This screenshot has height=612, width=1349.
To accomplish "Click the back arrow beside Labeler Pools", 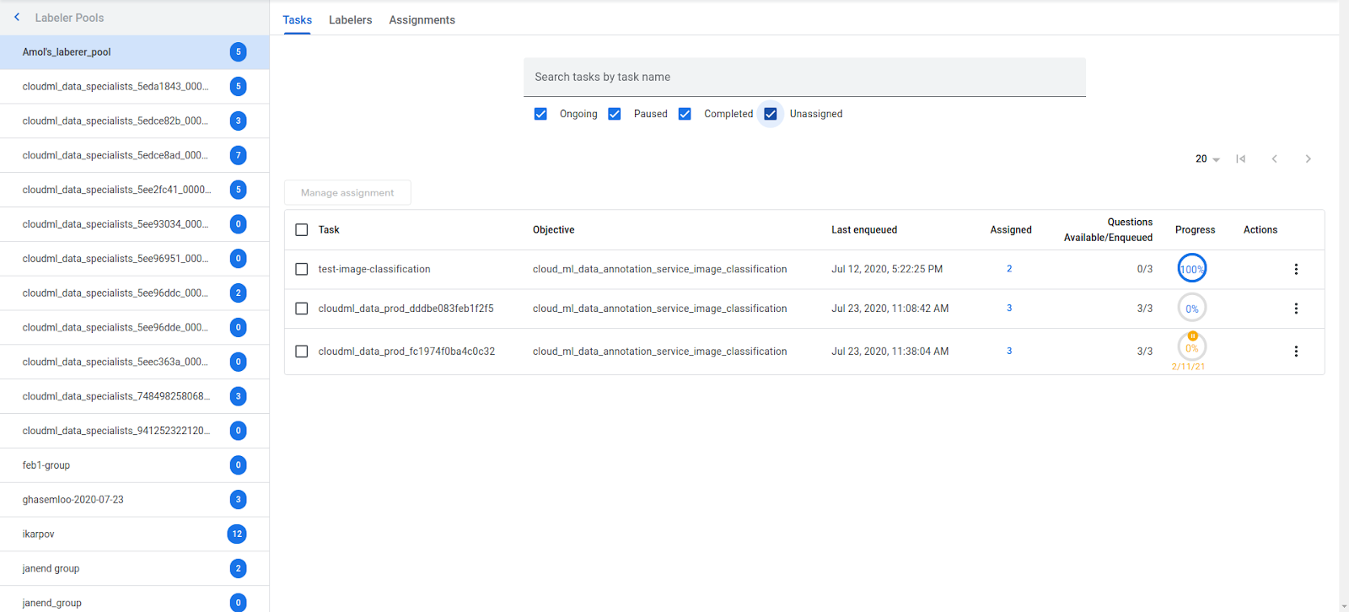I will click(x=17, y=17).
